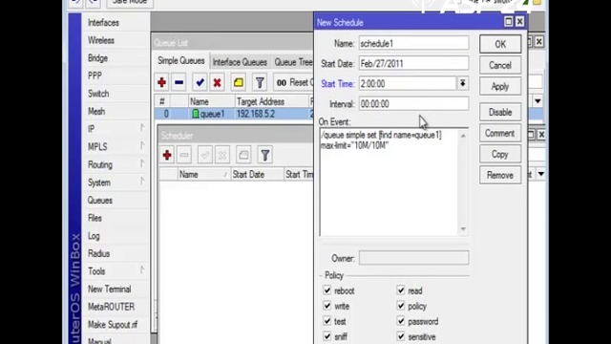Image resolution: width=611 pixels, height=344 pixels.
Task: Add a new simple queue with plus icon
Action: tap(162, 83)
